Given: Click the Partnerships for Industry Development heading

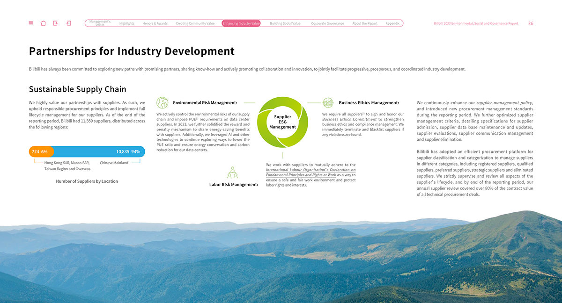Looking at the screenshot, I should 132,51.
